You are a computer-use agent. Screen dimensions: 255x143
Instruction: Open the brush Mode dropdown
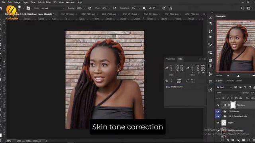pos(53,8)
